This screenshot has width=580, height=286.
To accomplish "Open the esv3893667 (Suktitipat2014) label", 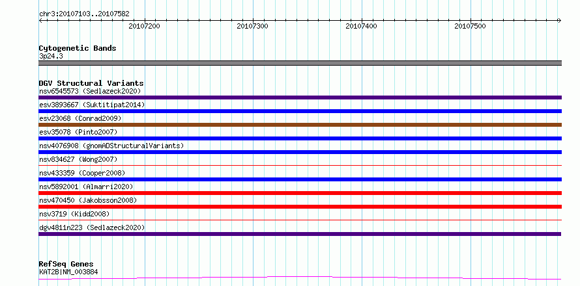I will click(x=92, y=105).
